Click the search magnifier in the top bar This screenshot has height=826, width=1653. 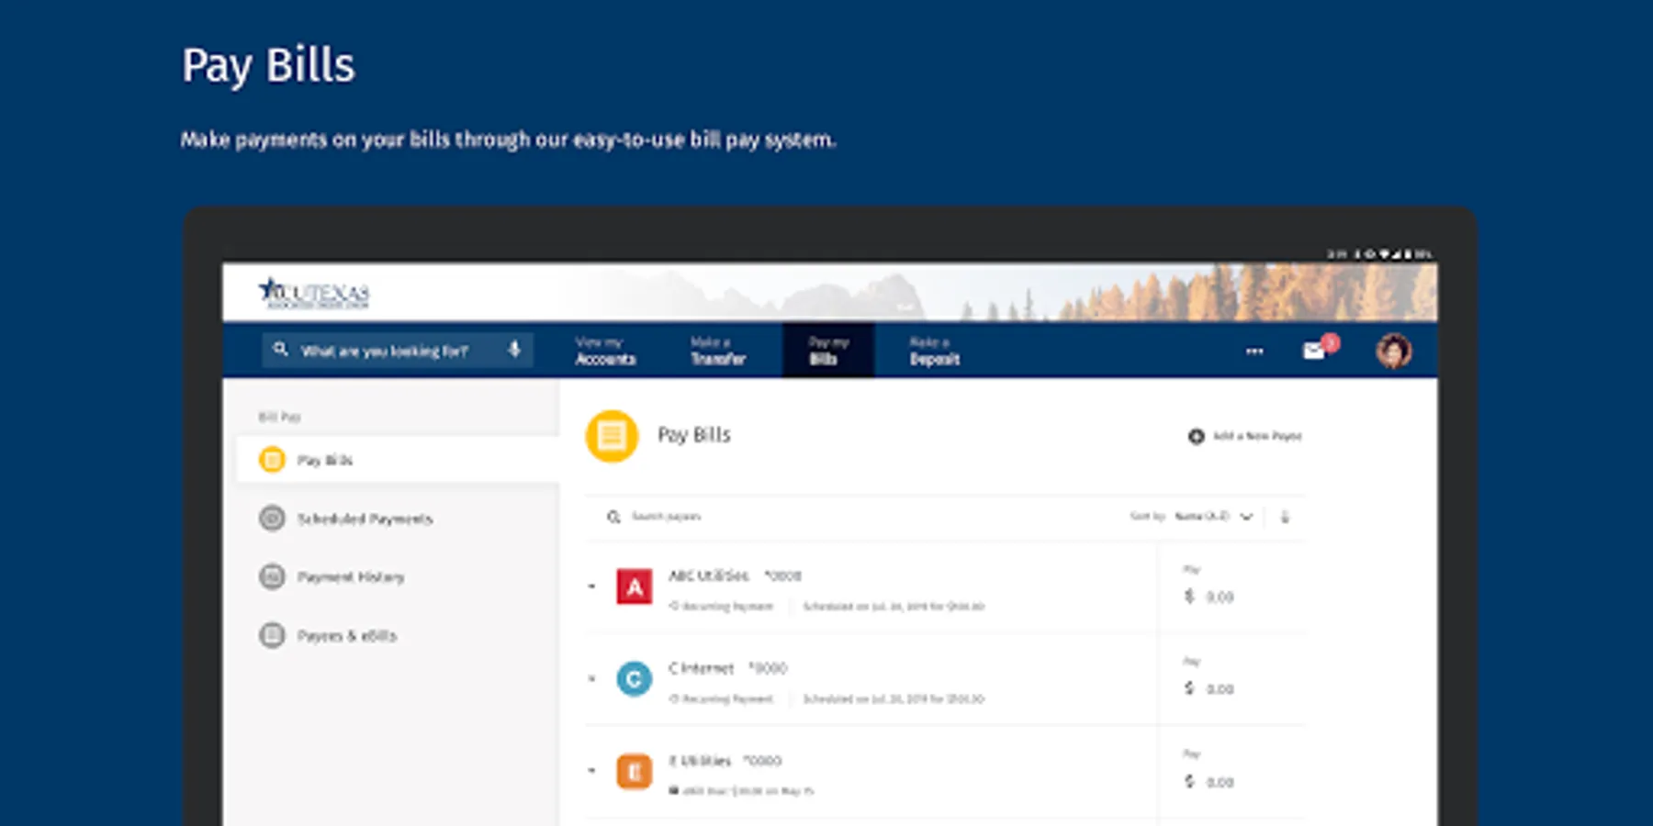click(x=281, y=350)
